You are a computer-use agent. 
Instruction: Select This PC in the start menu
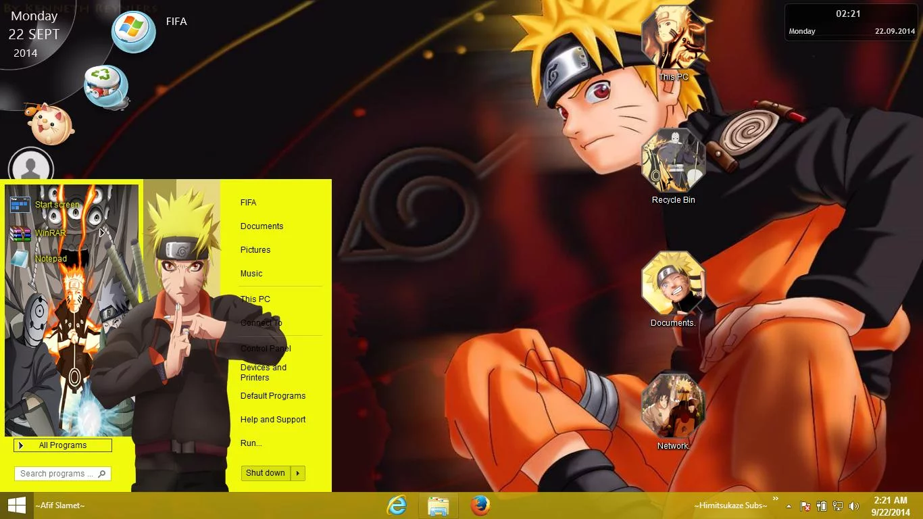(255, 299)
